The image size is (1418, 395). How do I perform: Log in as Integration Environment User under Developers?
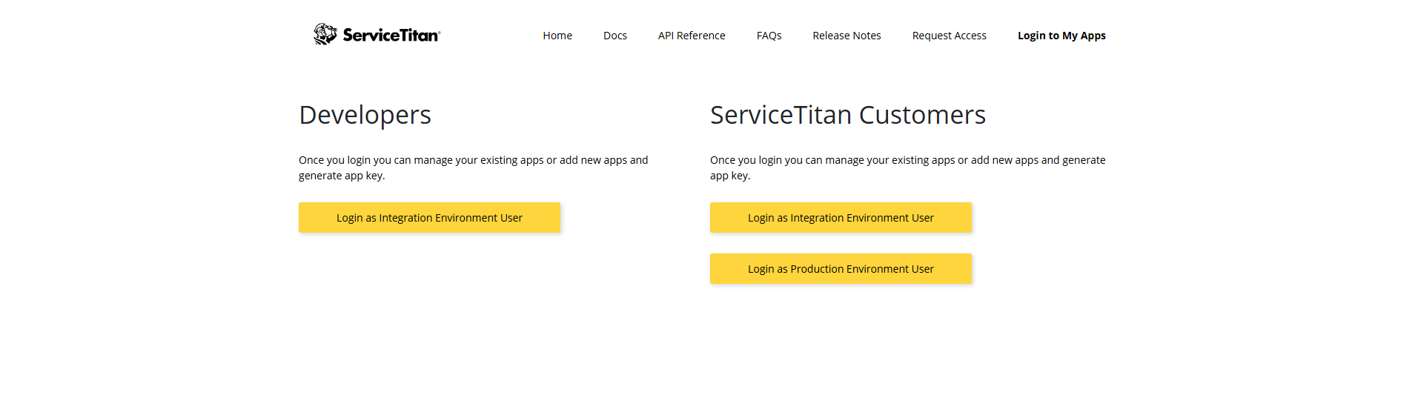pos(429,218)
